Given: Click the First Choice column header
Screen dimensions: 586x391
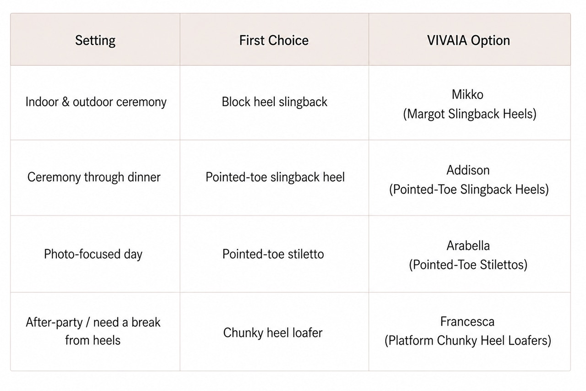Looking at the screenshot, I should point(274,40).
